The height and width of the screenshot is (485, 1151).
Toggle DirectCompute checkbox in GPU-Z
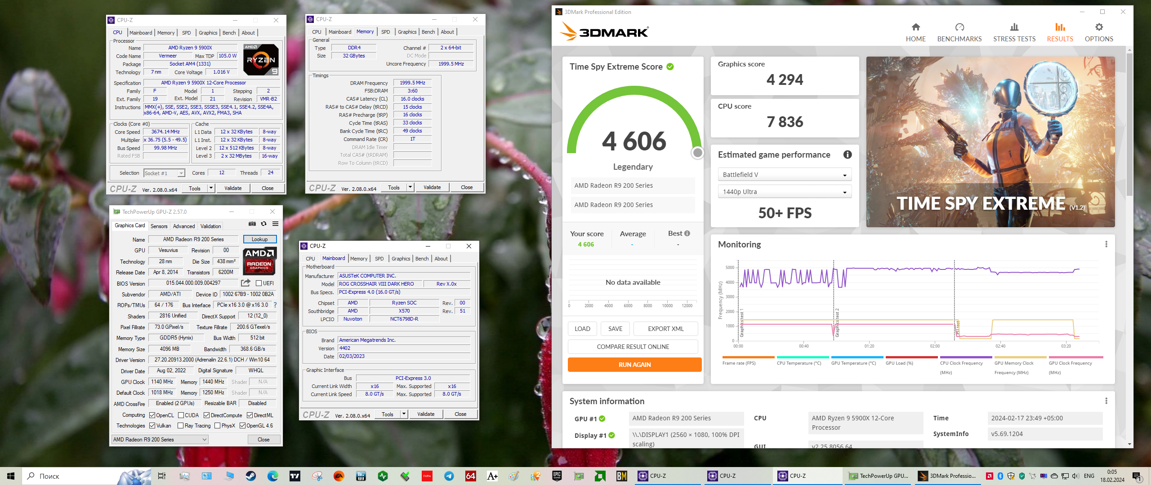(x=206, y=415)
